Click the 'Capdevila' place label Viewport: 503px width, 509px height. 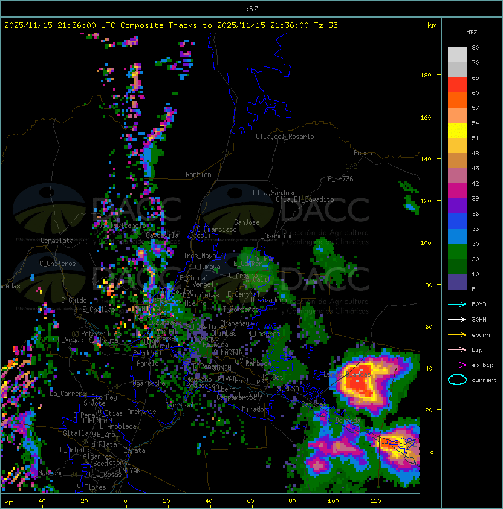point(162,235)
